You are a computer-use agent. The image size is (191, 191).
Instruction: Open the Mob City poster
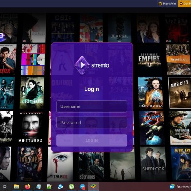[x=180, y=93]
